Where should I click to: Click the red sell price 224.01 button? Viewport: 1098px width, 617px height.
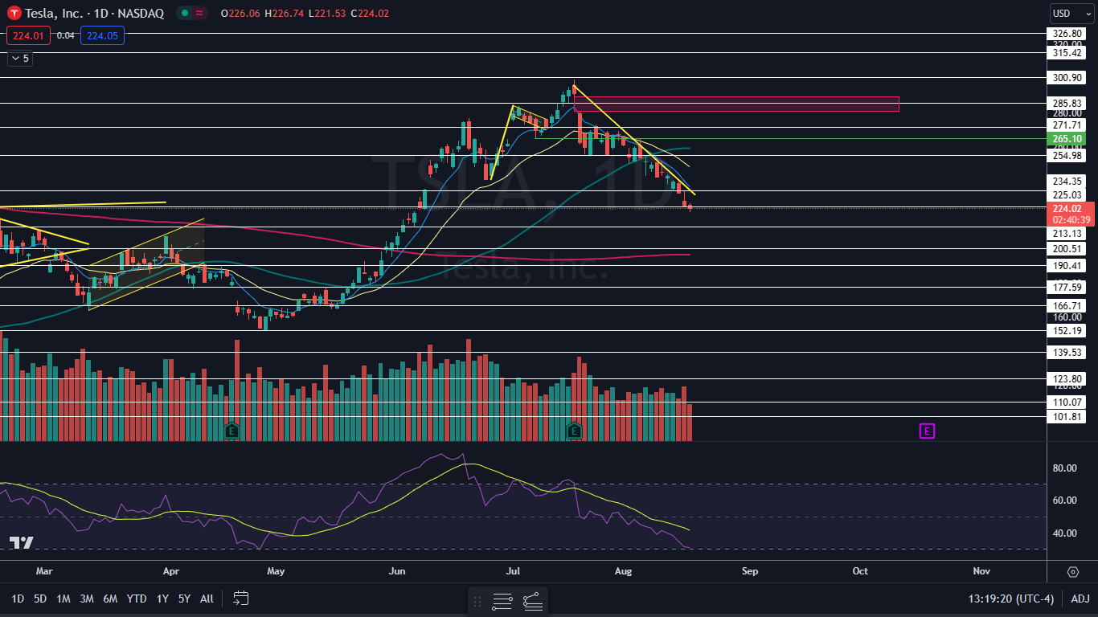[x=28, y=35]
